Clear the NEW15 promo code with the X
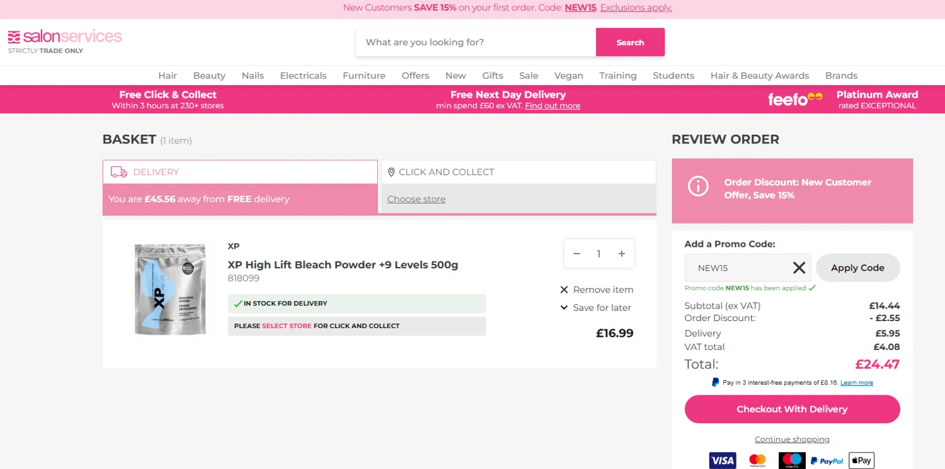 coord(799,268)
